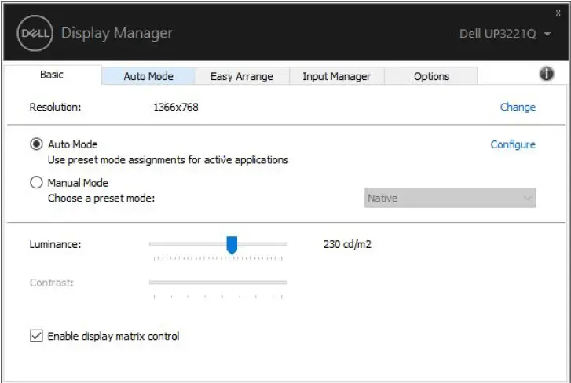Open the Dell UP3221Q monitor selector dropdown
Viewport: 571px width, 383px height.
(505, 34)
